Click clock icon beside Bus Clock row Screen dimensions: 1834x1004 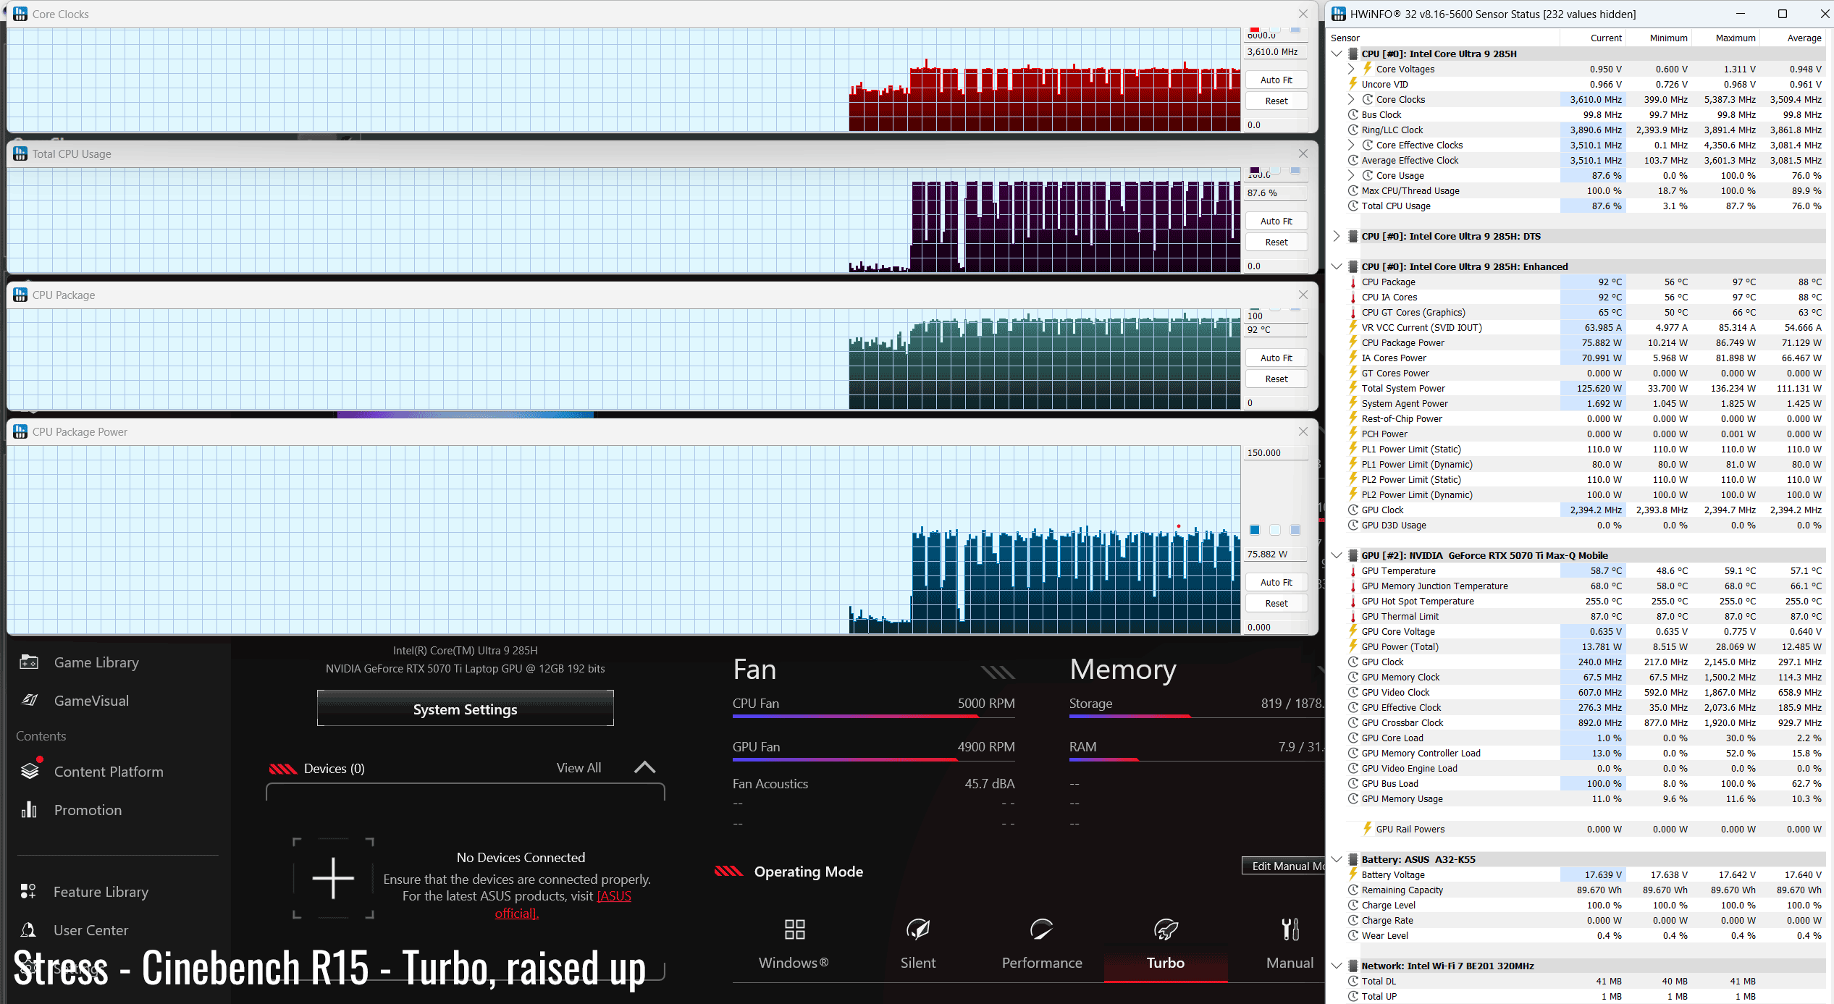[1353, 114]
